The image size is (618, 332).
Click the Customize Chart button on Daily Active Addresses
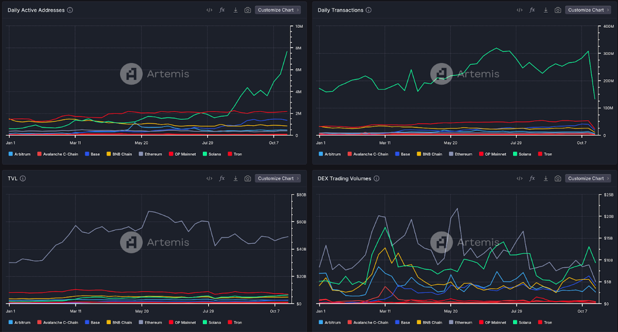278,9
